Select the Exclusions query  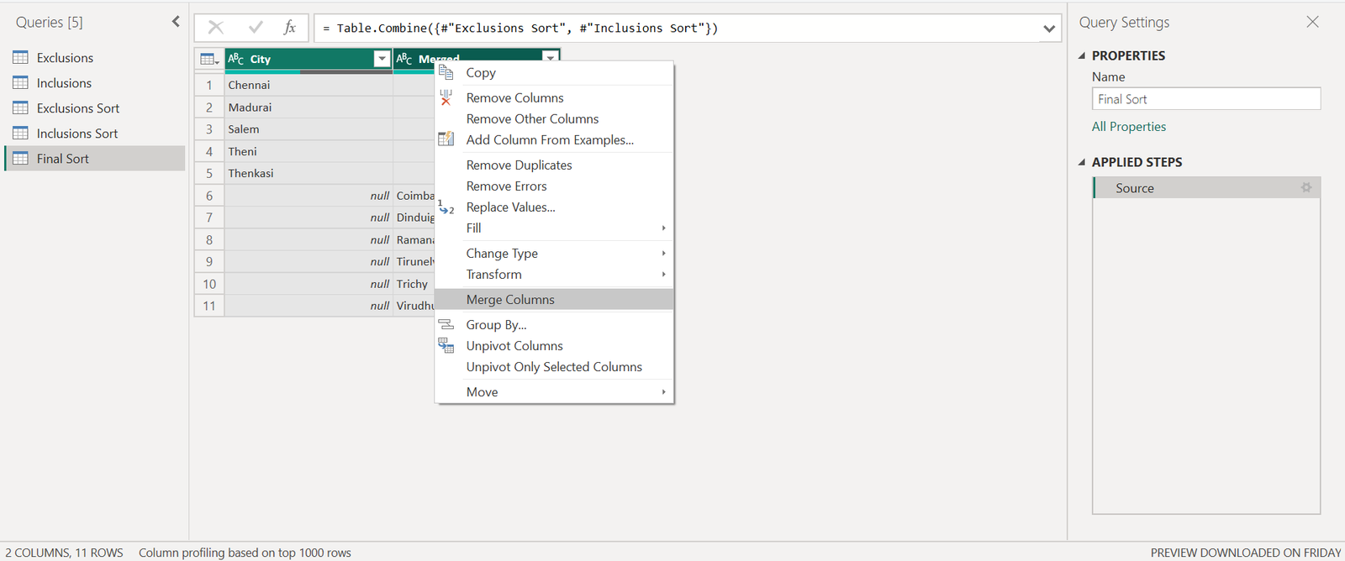[94, 57]
